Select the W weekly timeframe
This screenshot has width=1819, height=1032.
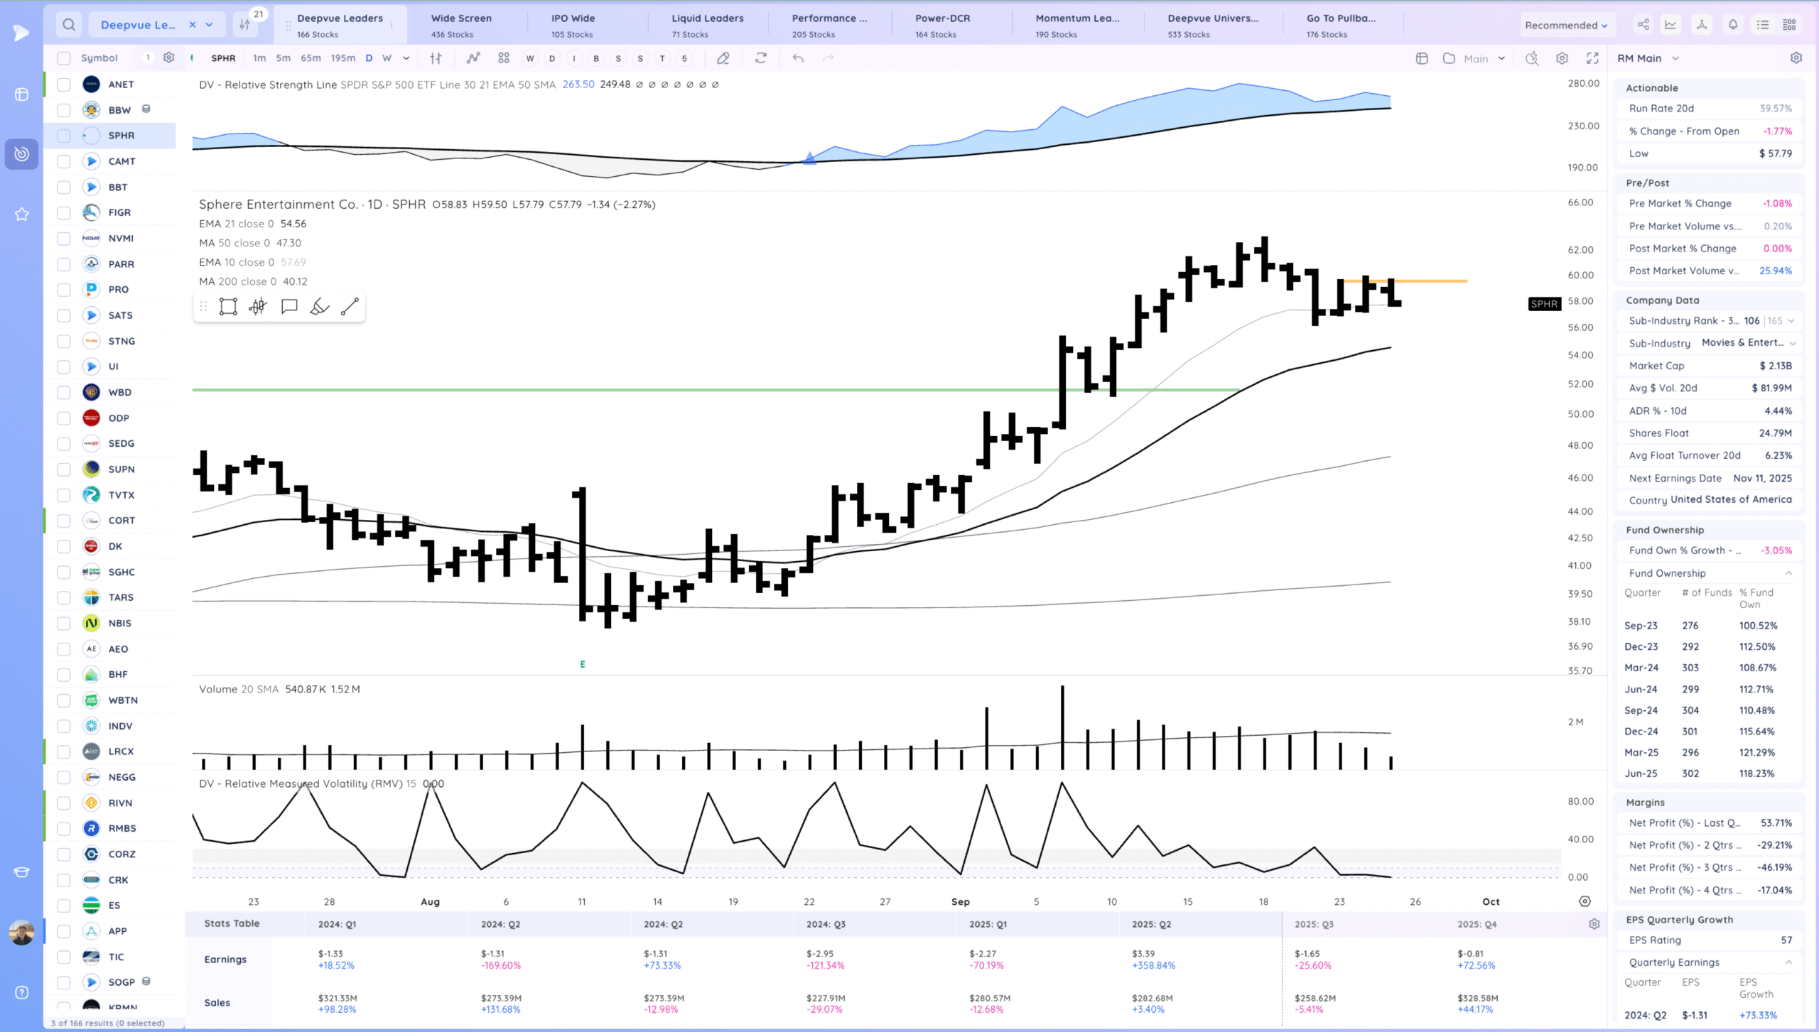[387, 58]
